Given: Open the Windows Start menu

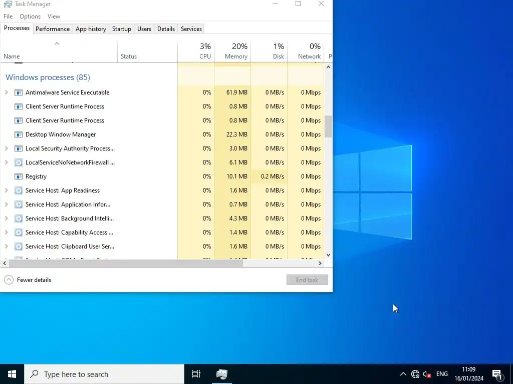Looking at the screenshot, I should (x=12, y=374).
